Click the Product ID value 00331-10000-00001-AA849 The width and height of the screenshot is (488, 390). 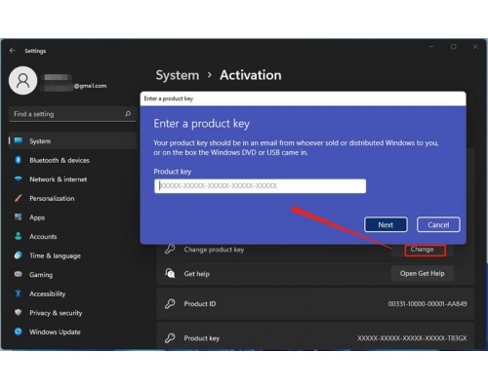(427, 304)
